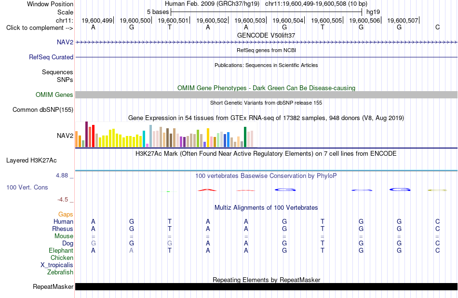The image size is (458, 298).
Task: Click the SNPs subtrack label
Action: pos(65,80)
